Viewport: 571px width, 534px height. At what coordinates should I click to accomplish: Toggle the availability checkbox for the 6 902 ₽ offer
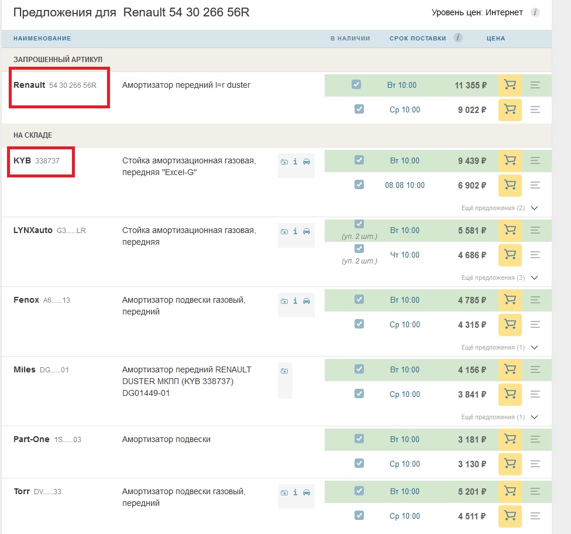[359, 184]
